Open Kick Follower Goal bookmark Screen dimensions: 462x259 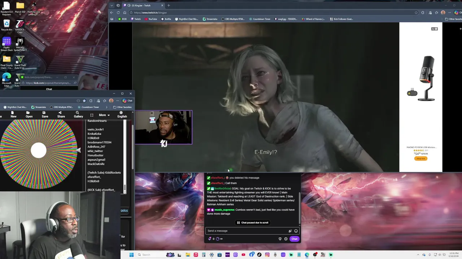click(x=341, y=19)
